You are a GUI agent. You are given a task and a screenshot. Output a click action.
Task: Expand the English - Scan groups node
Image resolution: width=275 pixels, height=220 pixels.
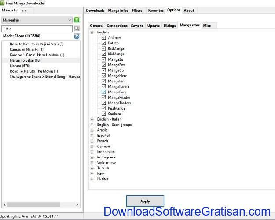click(92, 125)
